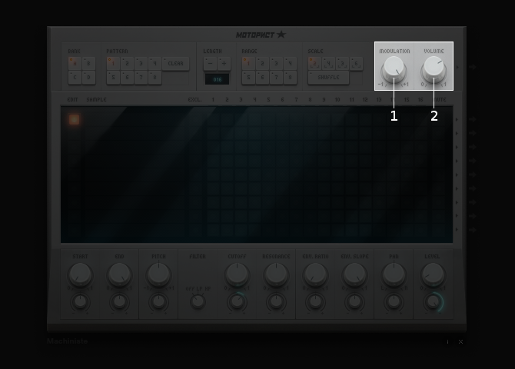The width and height of the screenshot is (515, 369).
Task: Click the Cutoff knob
Action: point(237,274)
